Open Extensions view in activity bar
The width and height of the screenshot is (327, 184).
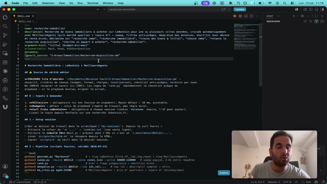(5, 62)
